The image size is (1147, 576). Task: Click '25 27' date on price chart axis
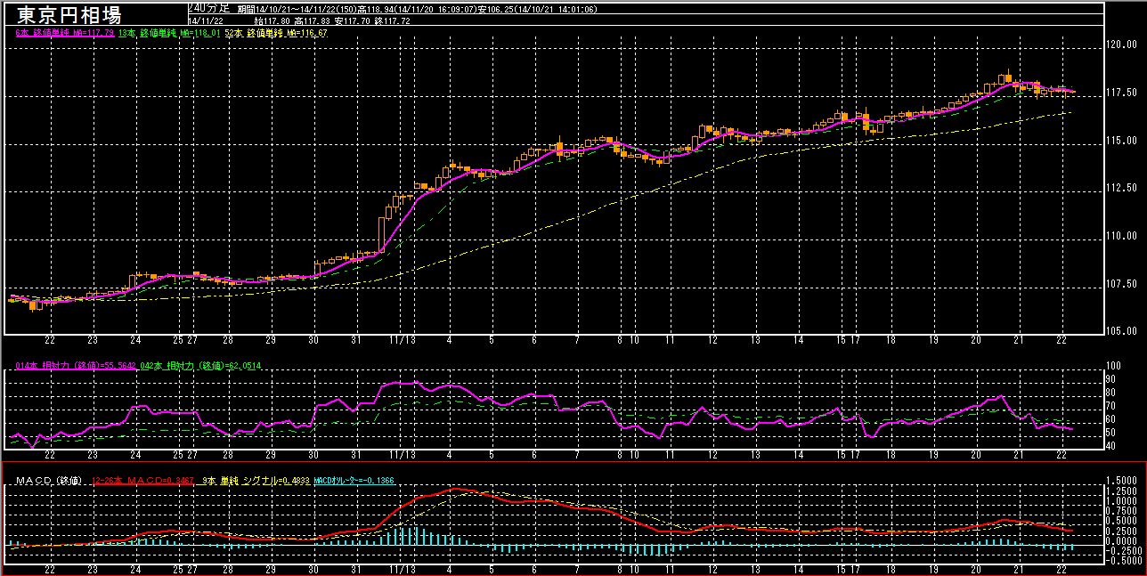184,340
